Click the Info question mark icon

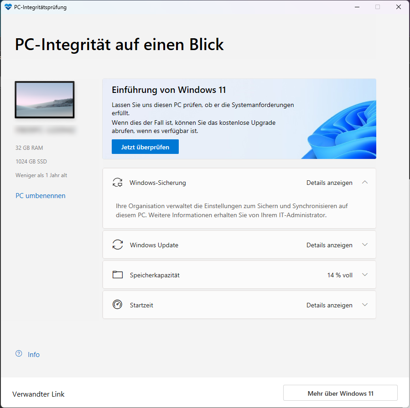[19, 354]
